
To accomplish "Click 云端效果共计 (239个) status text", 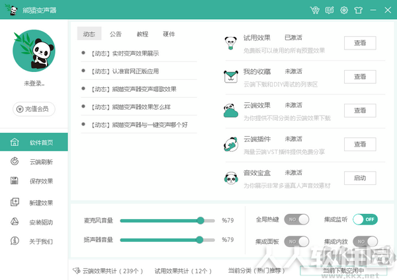I will [x=112, y=271].
